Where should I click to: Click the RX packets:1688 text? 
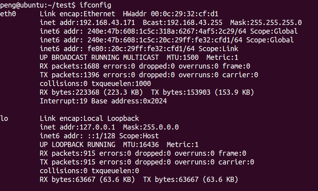[x=69, y=66]
